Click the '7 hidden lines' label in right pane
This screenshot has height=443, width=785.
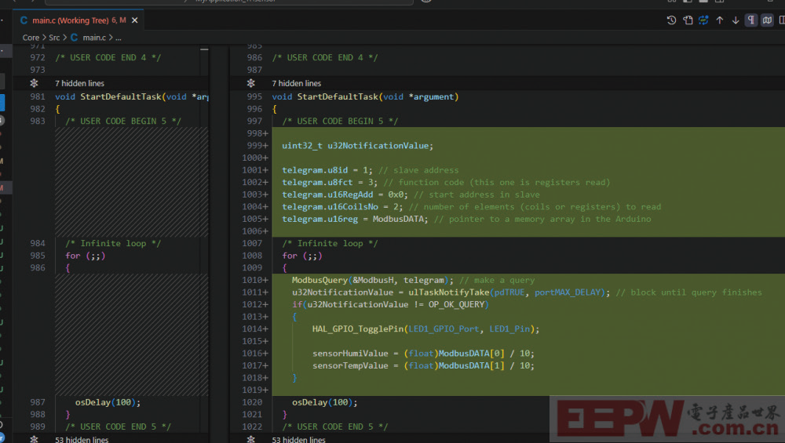pyautogui.click(x=297, y=83)
